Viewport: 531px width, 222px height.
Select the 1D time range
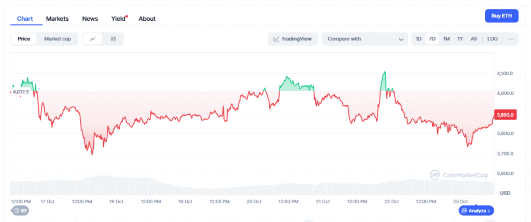[x=418, y=39]
